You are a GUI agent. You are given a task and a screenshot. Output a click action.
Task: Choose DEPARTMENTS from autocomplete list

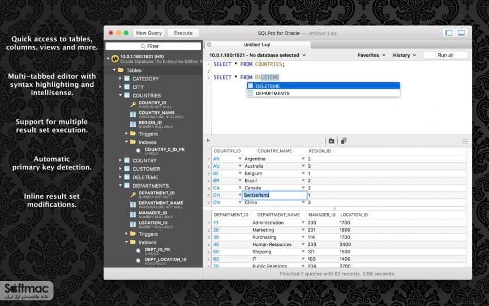(323, 93)
